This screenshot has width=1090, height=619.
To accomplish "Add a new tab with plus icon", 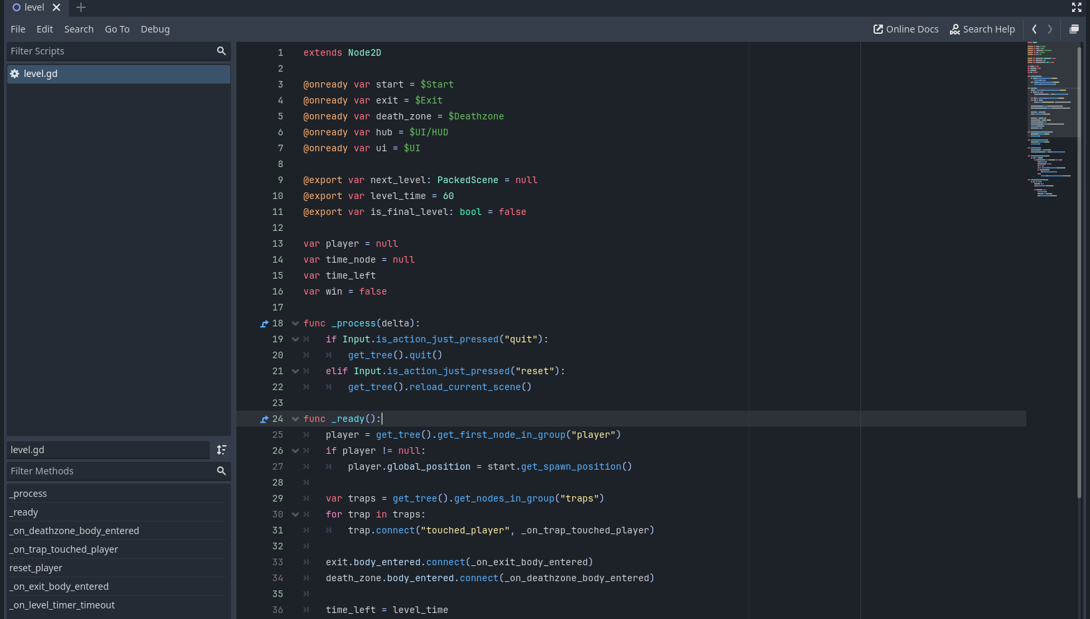I will (x=81, y=7).
